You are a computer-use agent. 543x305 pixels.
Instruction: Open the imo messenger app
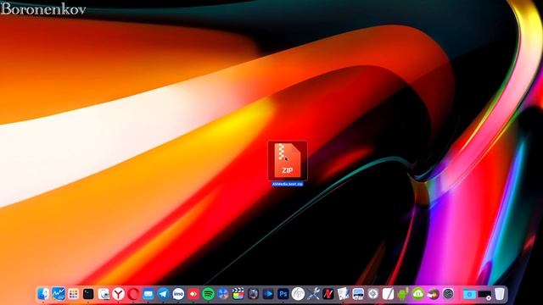click(x=178, y=294)
